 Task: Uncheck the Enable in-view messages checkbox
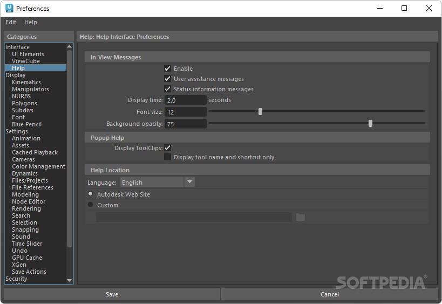click(x=167, y=69)
